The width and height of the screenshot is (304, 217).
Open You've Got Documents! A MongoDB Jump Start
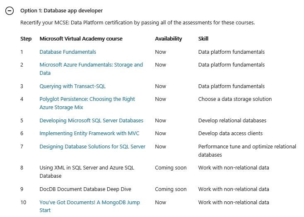89,206
